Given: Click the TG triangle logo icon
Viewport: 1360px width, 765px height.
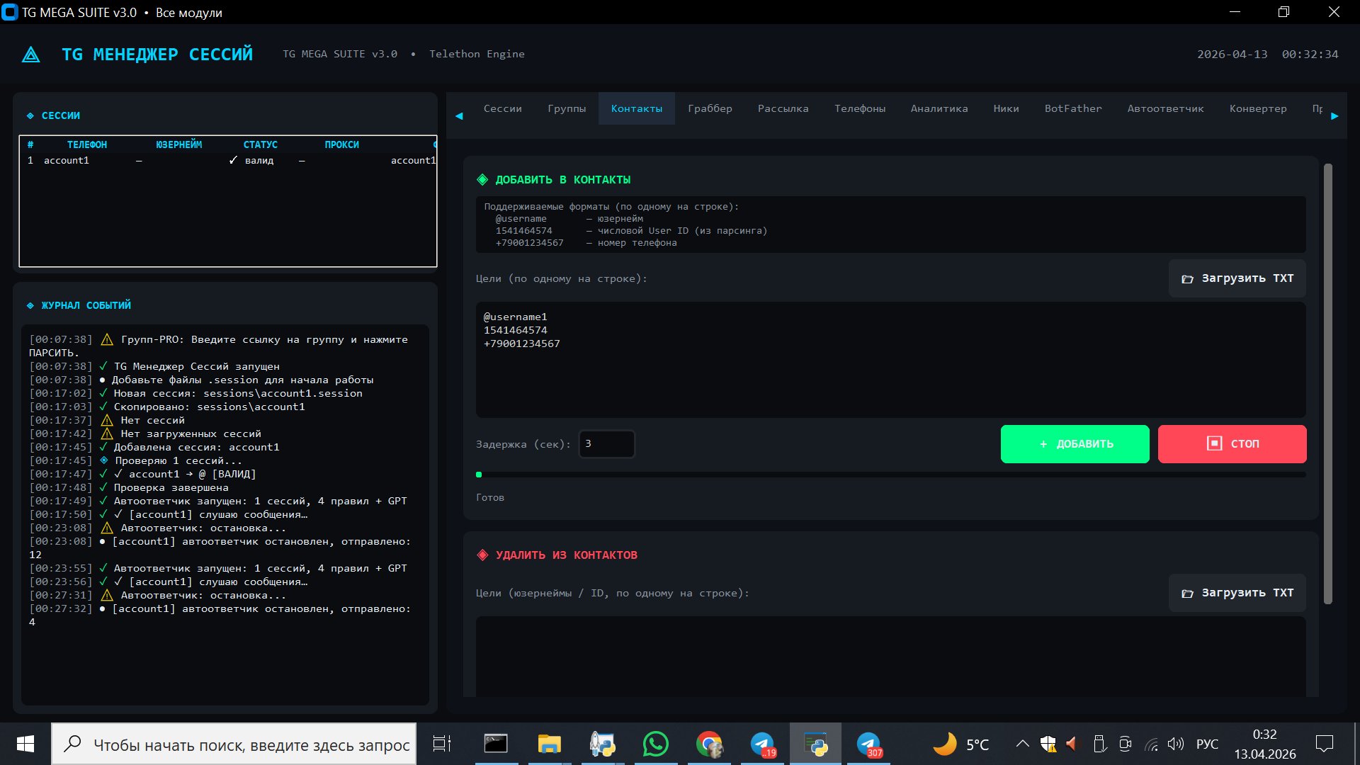Looking at the screenshot, I should coord(31,55).
